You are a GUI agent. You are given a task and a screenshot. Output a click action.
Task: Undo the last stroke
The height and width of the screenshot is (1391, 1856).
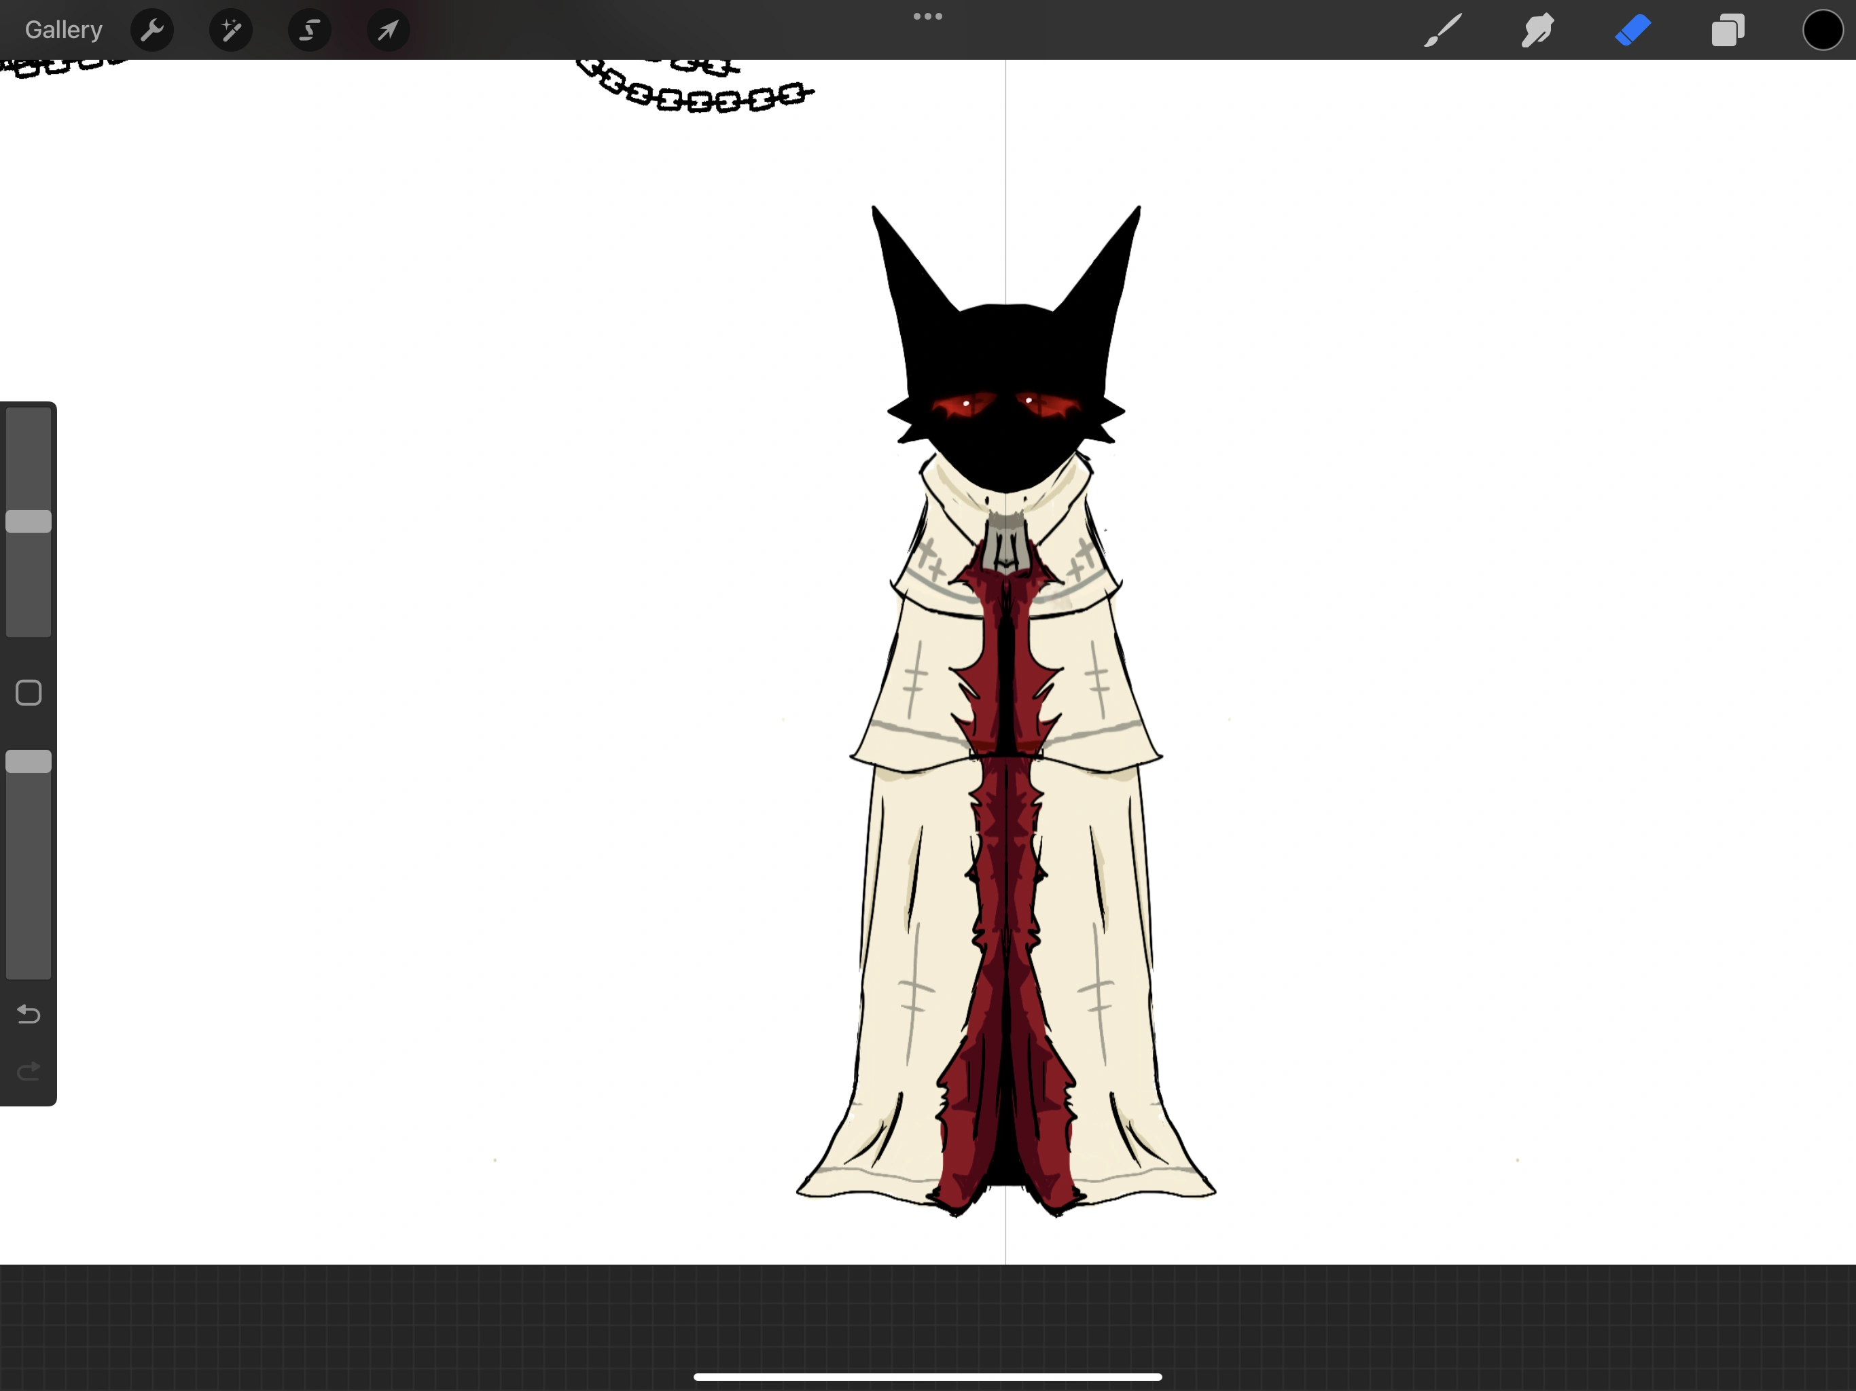(x=29, y=1015)
